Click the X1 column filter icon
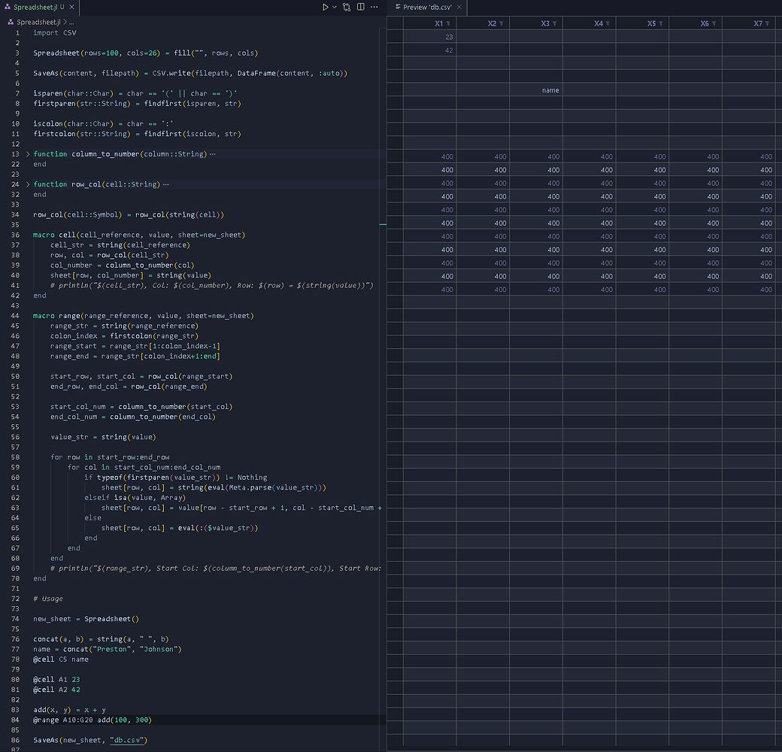The width and height of the screenshot is (782, 752). tap(448, 24)
